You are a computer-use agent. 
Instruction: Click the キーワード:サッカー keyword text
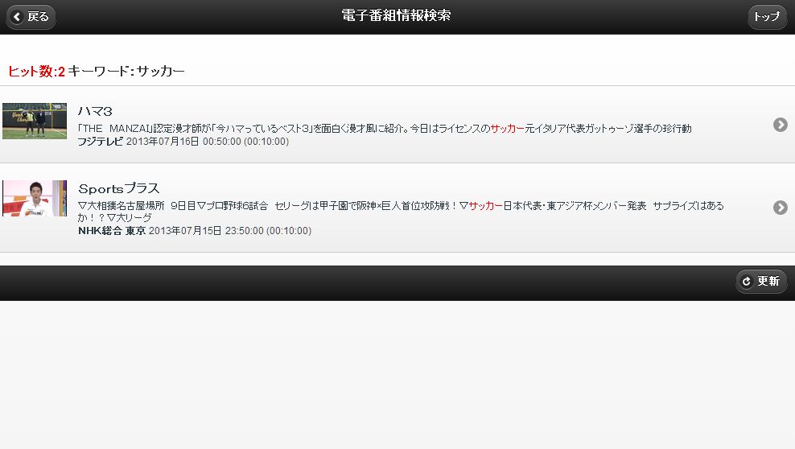(x=126, y=71)
